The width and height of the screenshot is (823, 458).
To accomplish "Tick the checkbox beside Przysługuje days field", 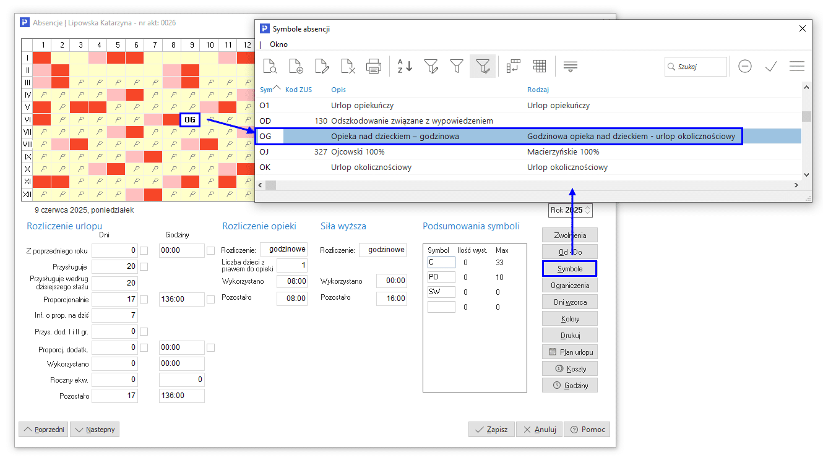I will click(x=144, y=267).
